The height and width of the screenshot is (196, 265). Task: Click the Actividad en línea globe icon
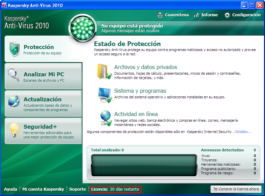106,118
